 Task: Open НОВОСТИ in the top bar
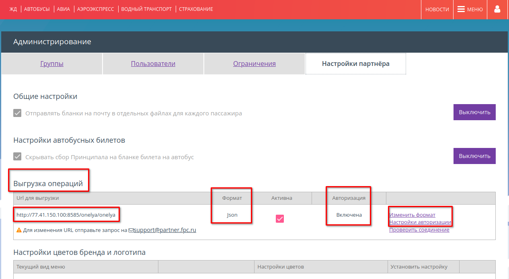coord(437,9)
